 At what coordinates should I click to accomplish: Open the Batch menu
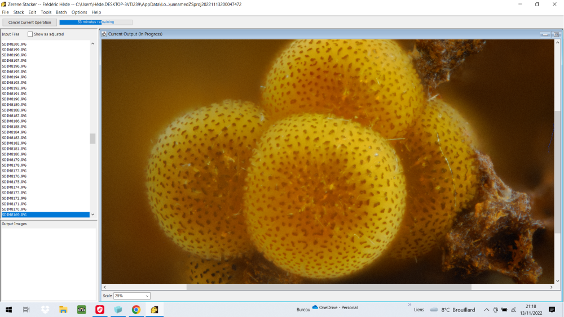61,12
